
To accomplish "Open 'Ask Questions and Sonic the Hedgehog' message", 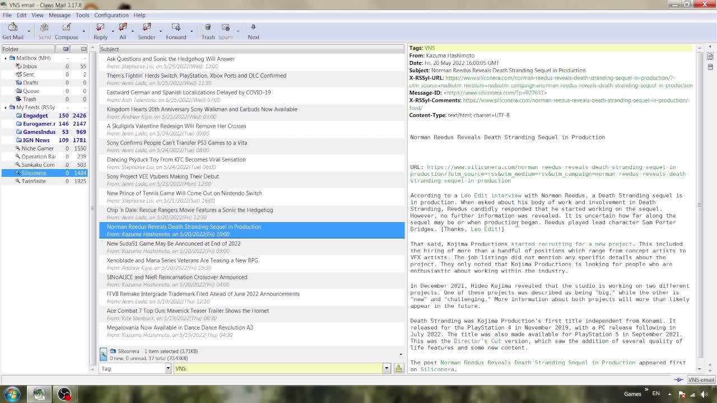I will (x=252, y=63).
